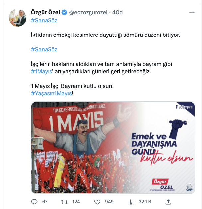Open the view analytics bar chart icon
Viewport: 202px width, 209px height.
pyautogui.click(x=131, y=202)
